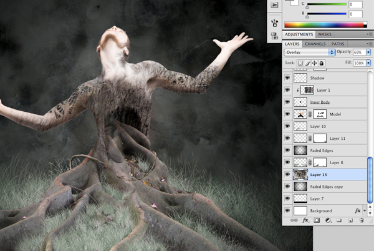Click the Delete layer trash icon

[362, 220]
